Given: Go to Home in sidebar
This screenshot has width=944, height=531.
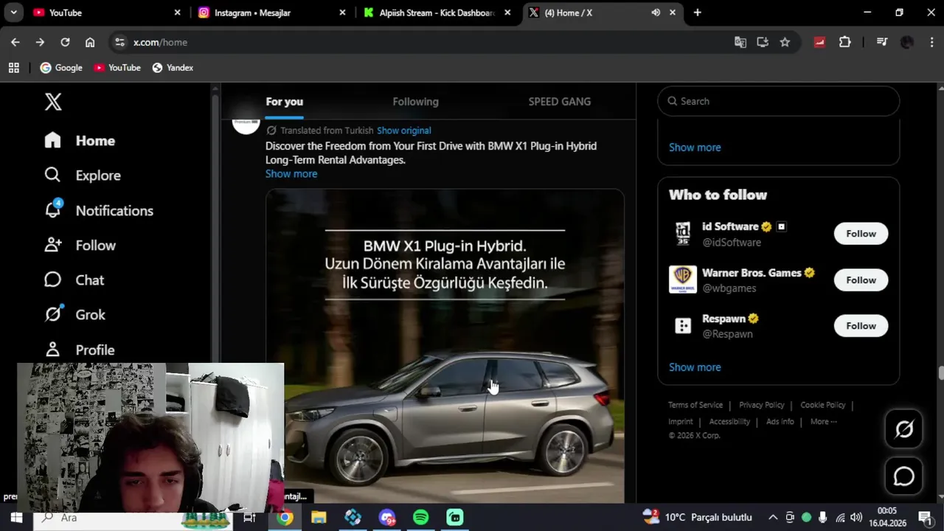Looking at the screenshot, I should point(80,140).
